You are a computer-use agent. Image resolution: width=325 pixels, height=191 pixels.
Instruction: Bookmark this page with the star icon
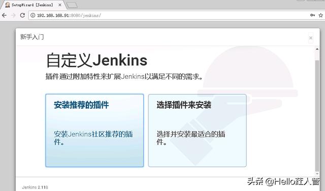click(x=320, y=15)
